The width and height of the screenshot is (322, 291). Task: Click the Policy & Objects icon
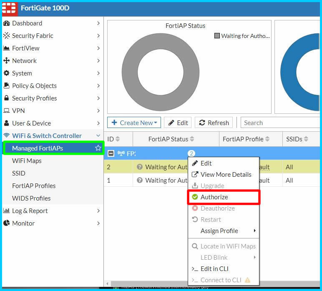[x=7, y=85]
